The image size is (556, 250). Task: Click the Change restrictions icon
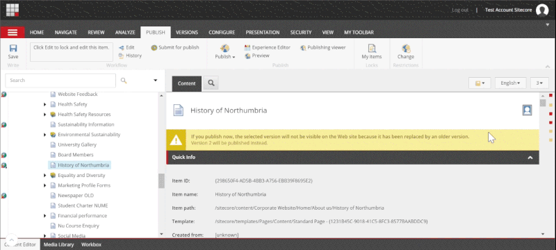click(x=406, y=48)
